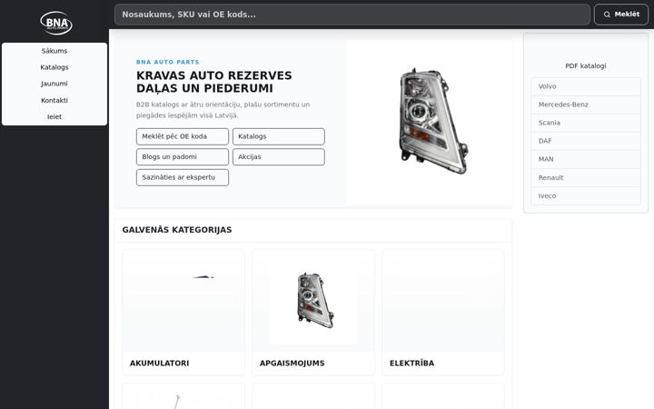Screen dimensions: 654x409
Task: Open Blogs un padomi
Action: click(x=183, y=157)
